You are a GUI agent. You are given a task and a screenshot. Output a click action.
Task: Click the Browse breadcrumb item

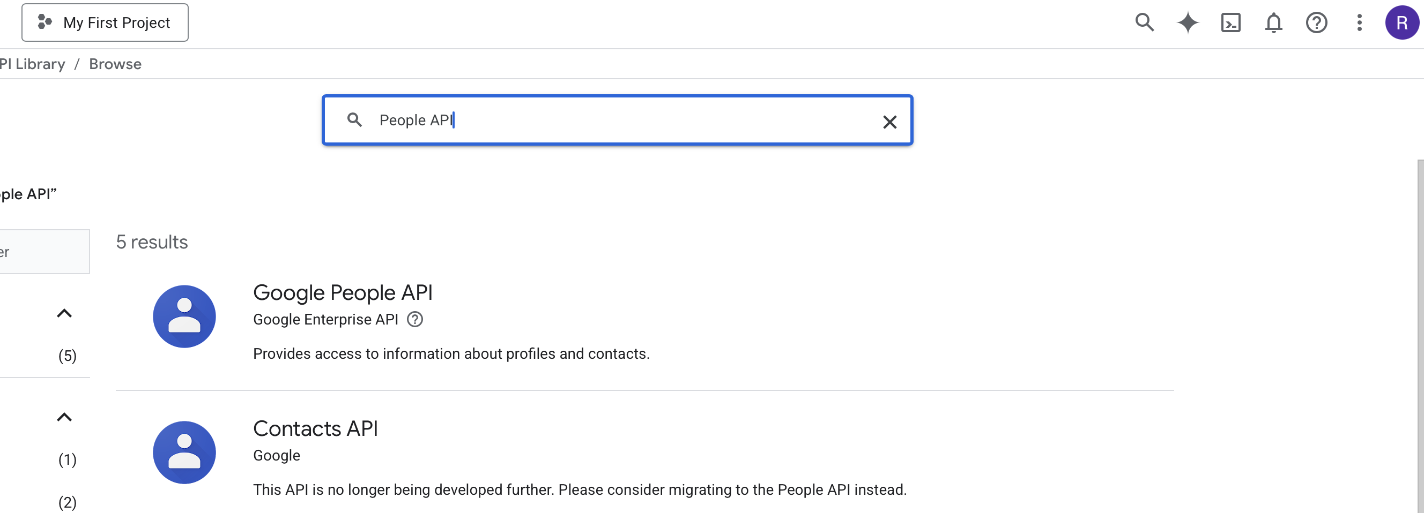point(115,64)
